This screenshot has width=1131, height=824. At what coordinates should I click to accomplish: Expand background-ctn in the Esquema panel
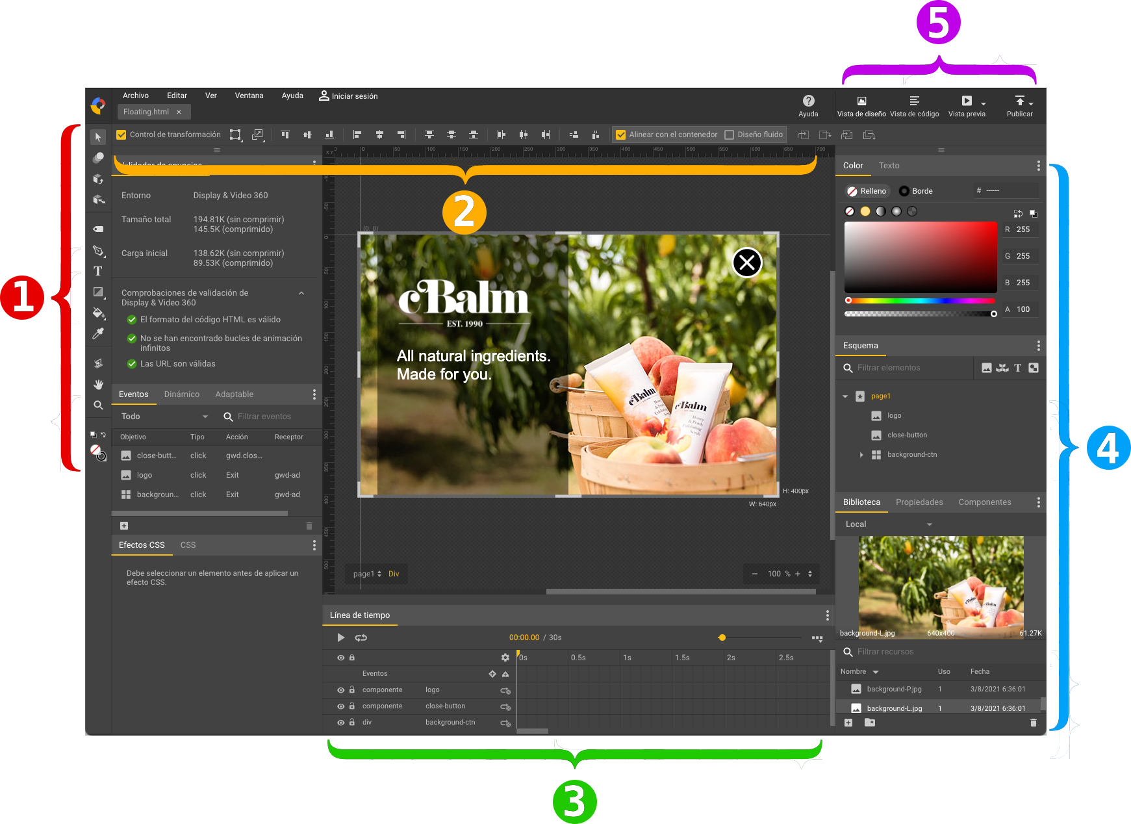861,454
